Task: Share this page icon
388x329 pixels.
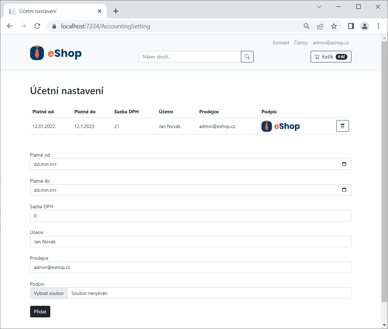Action: point(320,26)
